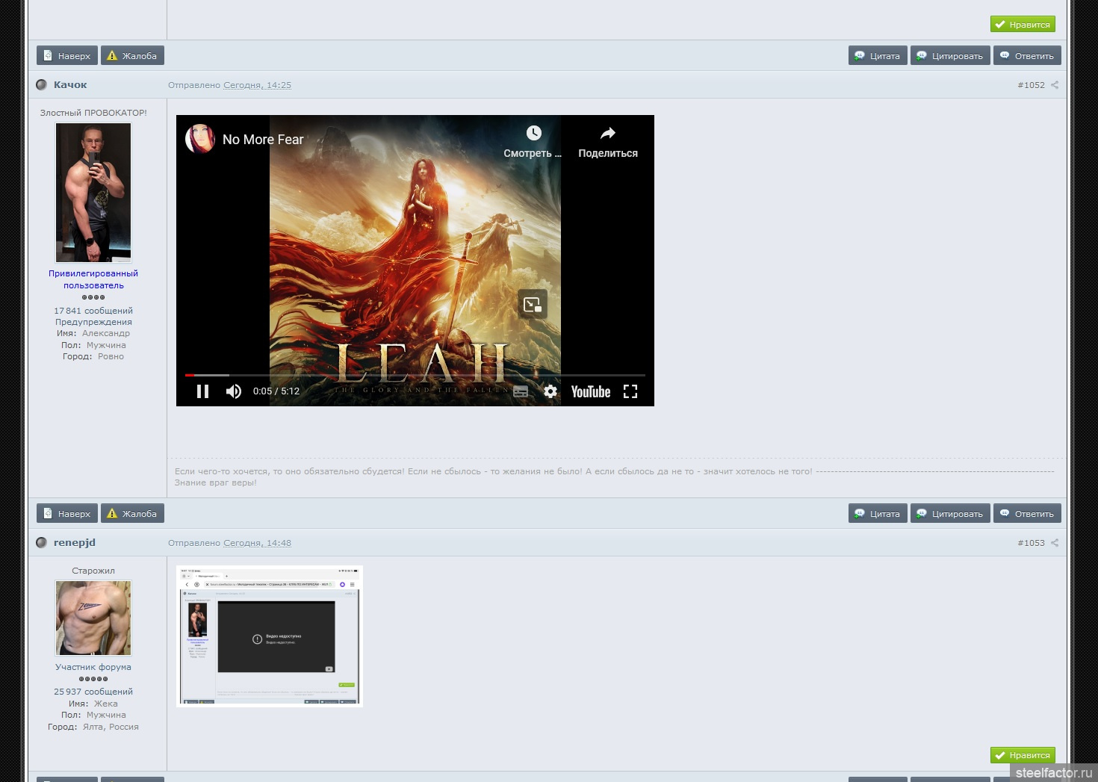Click Наверх button above renepjd post
1098x782 pixels.
click(x=67, y=513)
